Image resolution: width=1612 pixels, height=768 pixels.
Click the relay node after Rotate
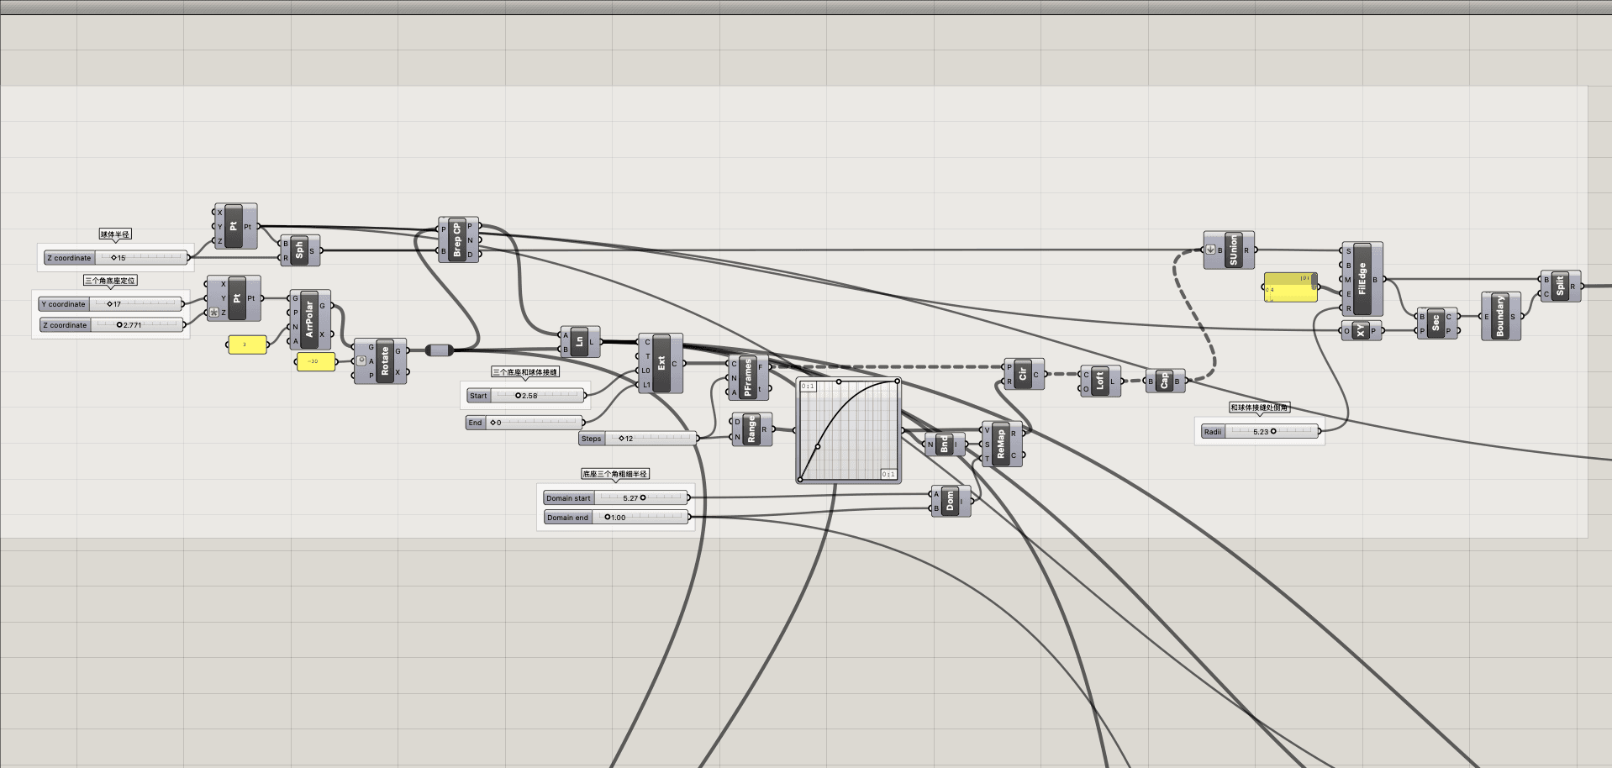tap(439, 350)
